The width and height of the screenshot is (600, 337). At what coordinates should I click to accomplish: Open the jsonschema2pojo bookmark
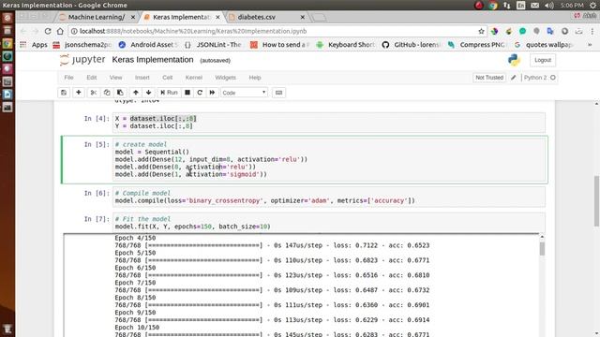(82, 45)
